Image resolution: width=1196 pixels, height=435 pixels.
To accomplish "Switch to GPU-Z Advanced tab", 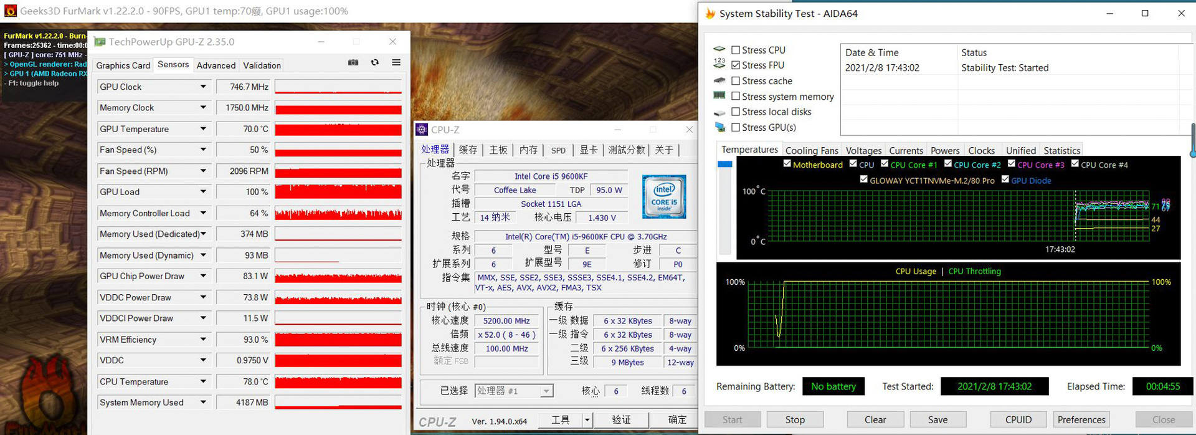I will (216, 65).
